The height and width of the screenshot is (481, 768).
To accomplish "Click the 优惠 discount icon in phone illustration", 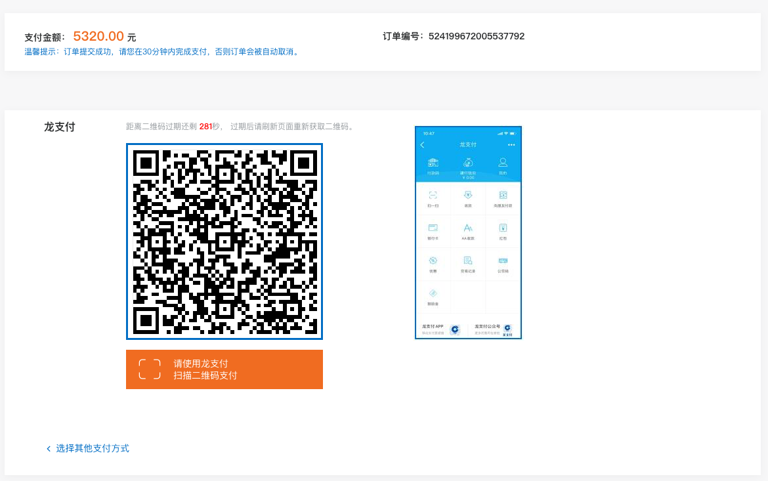I will tap(433, 261).
